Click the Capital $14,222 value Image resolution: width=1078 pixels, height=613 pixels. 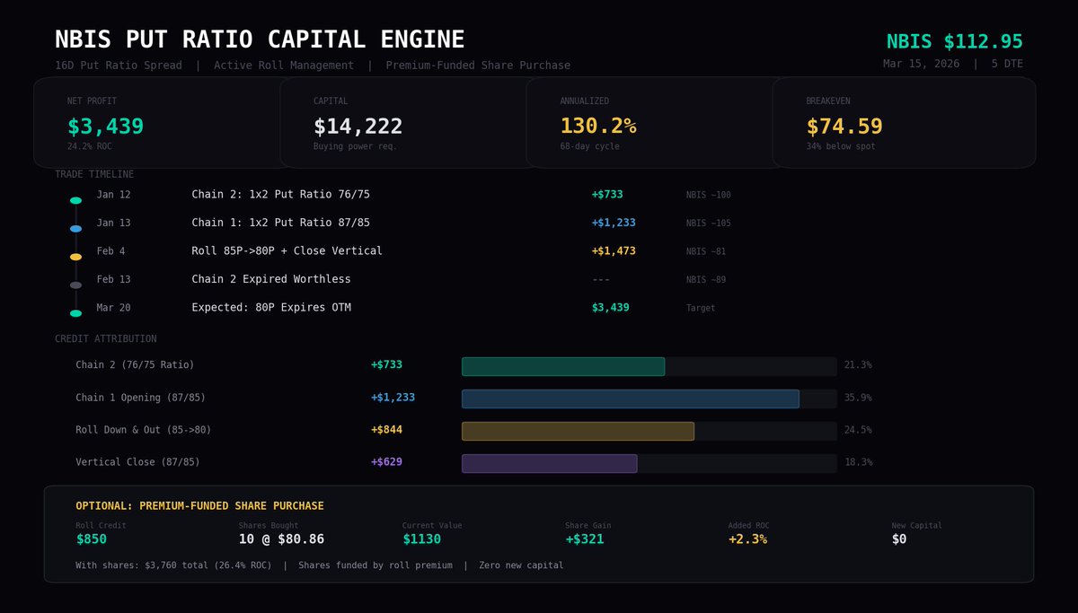(358, 127)
